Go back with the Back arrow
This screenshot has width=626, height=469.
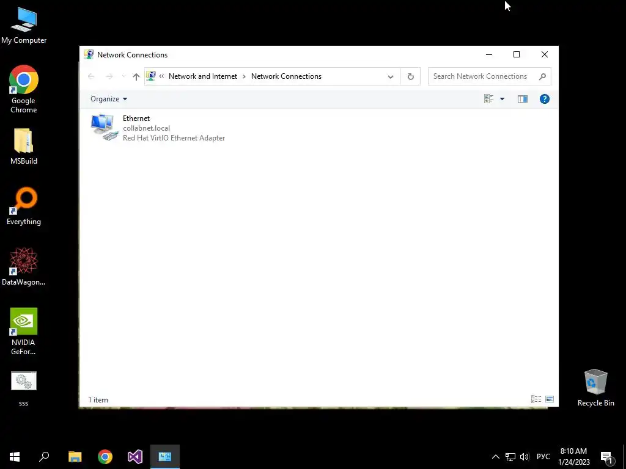(91, 76)
